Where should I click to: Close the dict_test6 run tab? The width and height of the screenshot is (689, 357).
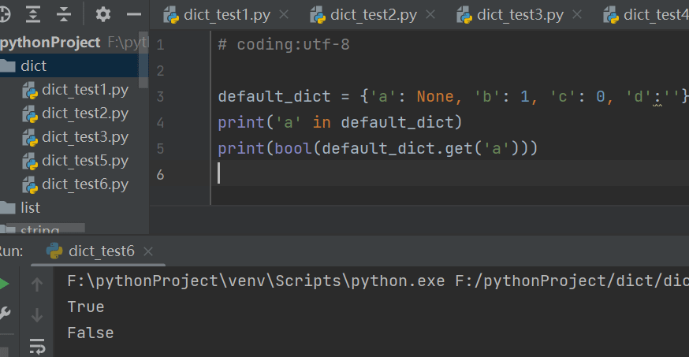tap(148, 251)
